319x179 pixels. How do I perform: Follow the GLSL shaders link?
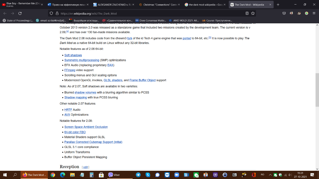pyautogui.click(x=113, y=80)
